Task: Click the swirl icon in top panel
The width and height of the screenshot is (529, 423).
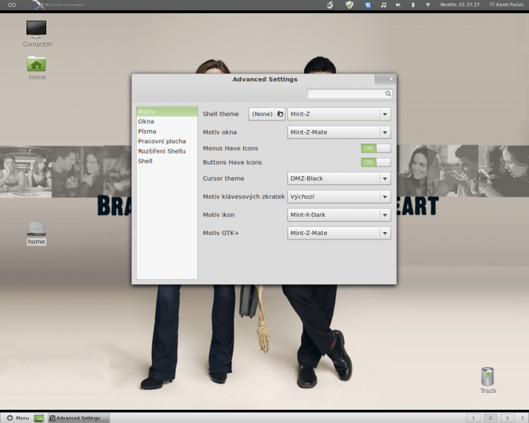Action: coord(330,5)
